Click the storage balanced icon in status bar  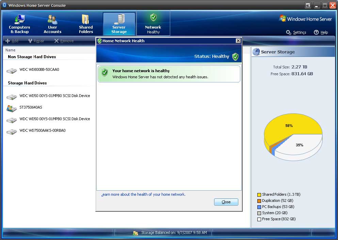coord(136,233)
